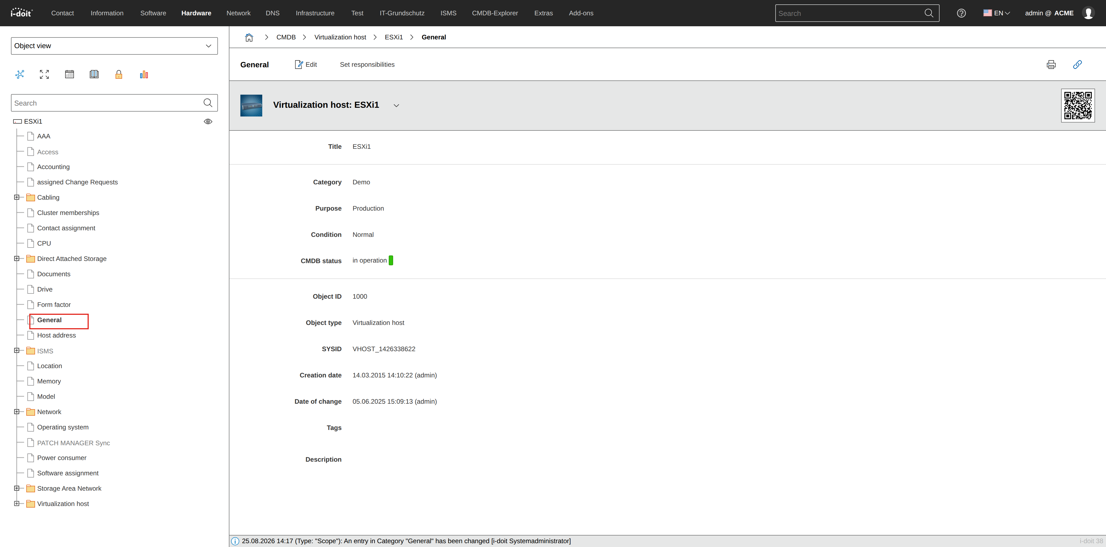Open the Cluster memberships category
The height and width of the screenshot is (547, 1106).
coord(68,213)
